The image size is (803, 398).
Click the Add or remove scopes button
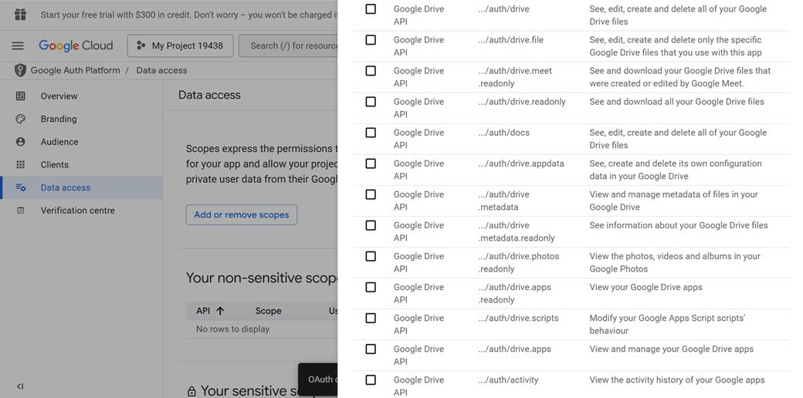pyautogui.click(x=241, y=214)
